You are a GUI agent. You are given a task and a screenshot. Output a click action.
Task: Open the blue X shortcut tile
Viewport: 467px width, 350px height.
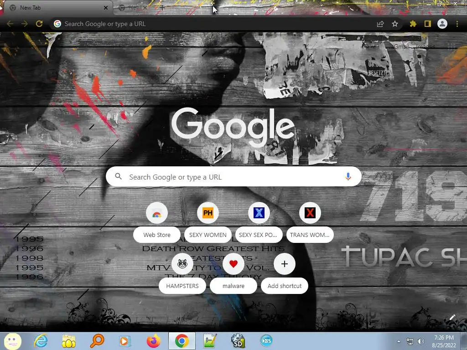(259, 213)
